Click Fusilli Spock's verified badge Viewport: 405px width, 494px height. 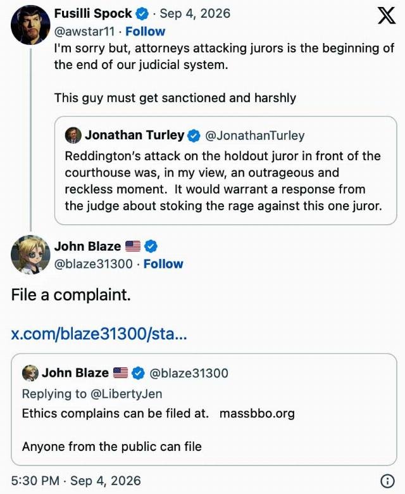(x=142, y=14)
